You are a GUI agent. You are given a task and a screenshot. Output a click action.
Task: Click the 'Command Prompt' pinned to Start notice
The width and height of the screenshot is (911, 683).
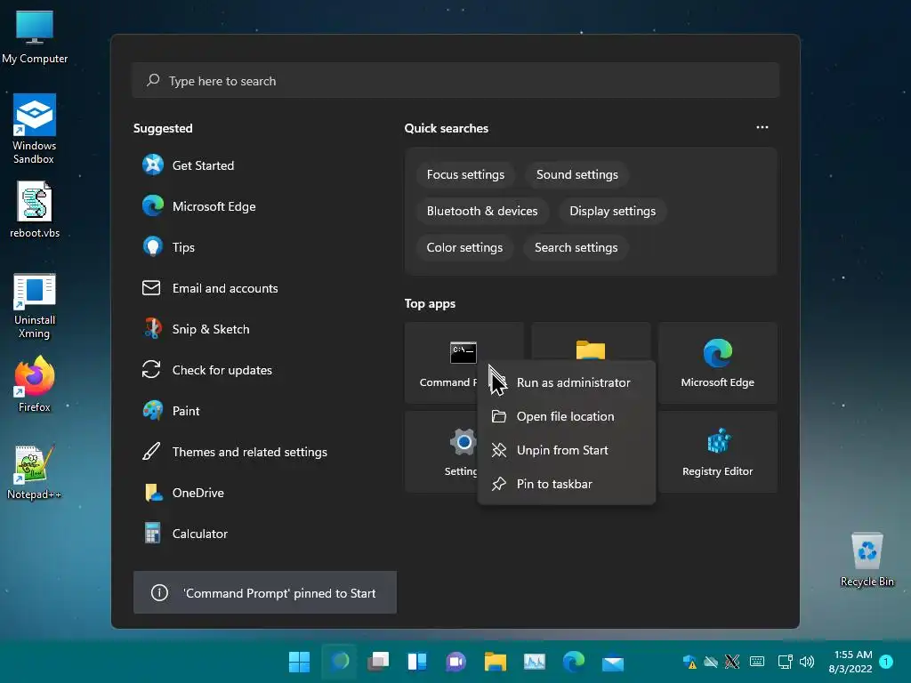pos(265,593)
